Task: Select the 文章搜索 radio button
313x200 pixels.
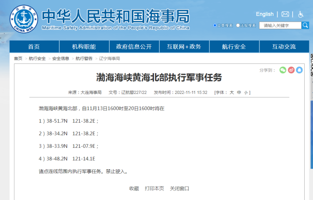Action: 215,25
